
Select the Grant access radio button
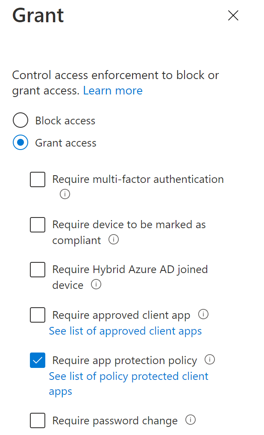(x=21, y=143)
